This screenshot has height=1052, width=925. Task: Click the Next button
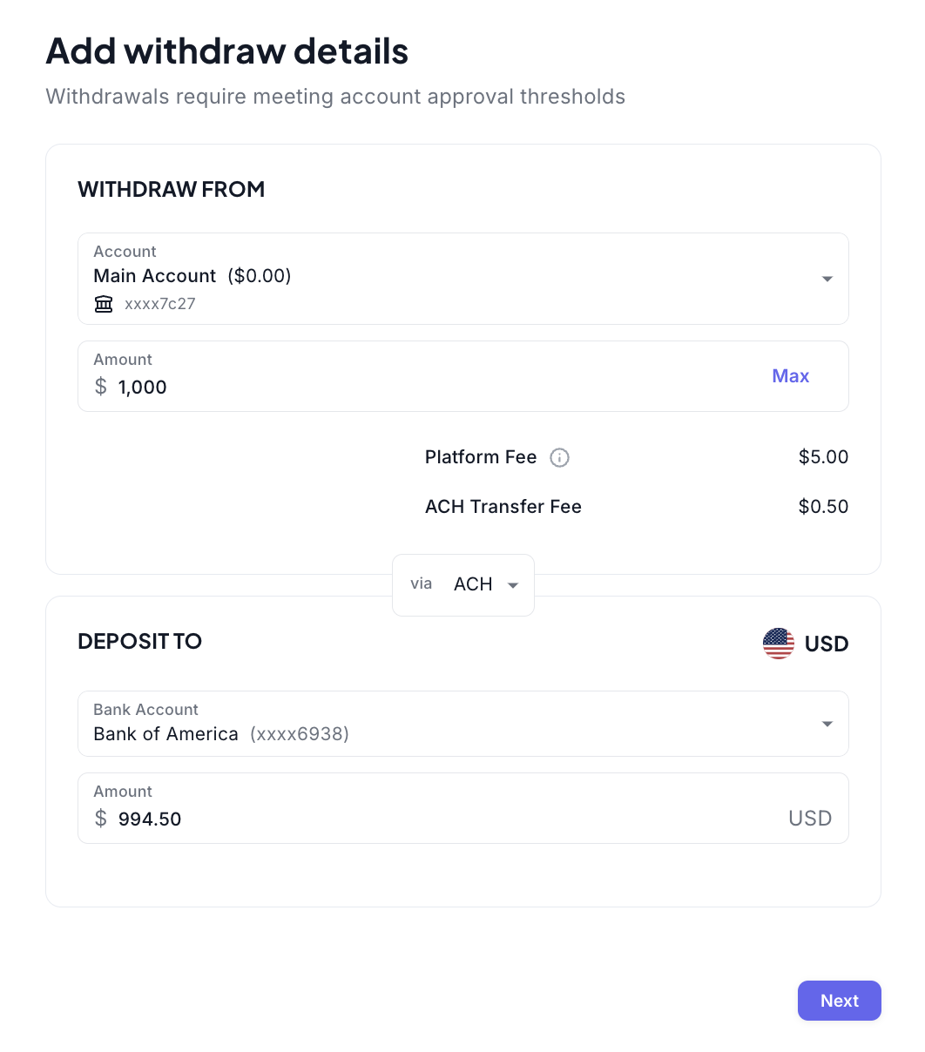839,1001
